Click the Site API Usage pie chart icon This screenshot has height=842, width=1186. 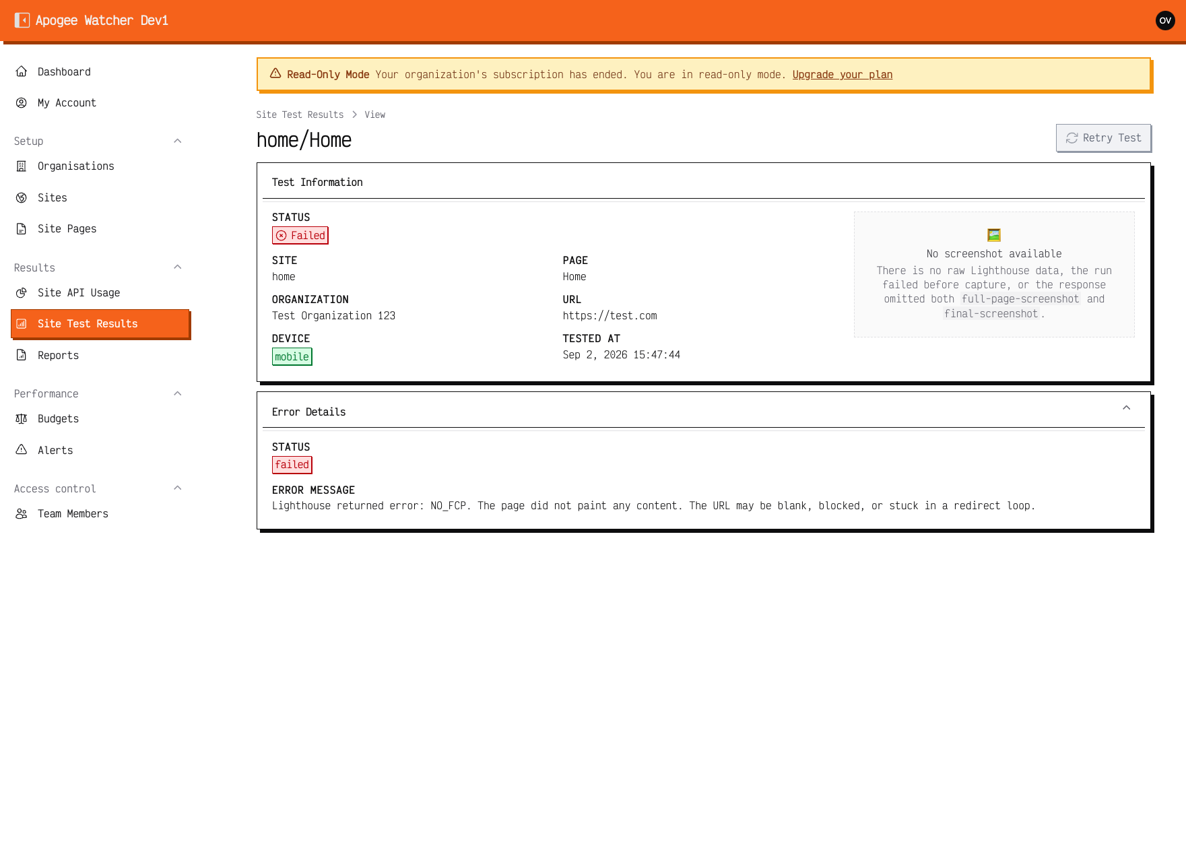22,293
